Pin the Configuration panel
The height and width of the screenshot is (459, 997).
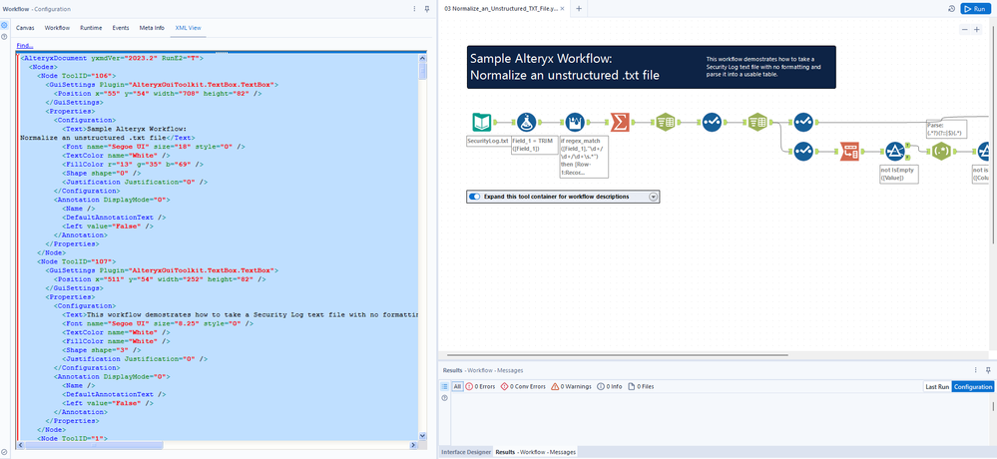[427, 9]
